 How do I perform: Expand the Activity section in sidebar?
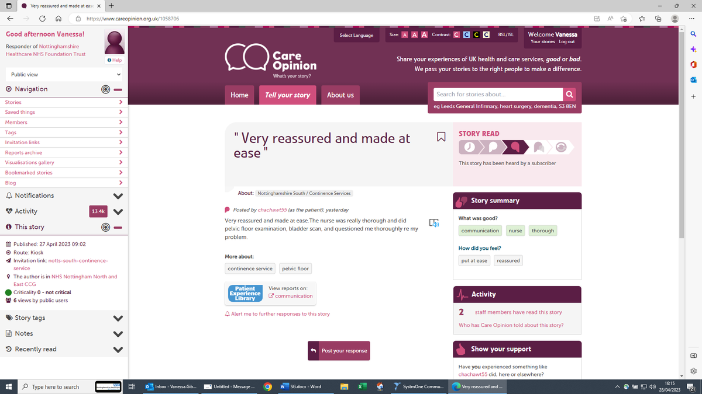coord(118,212)
